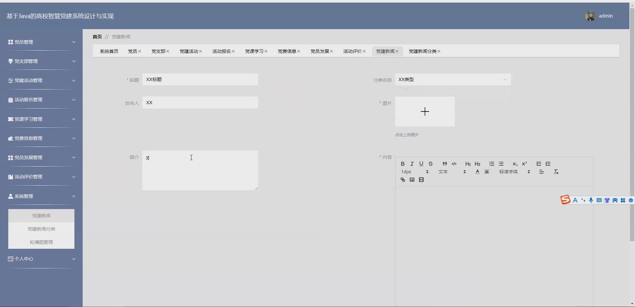Switch to the 党建活动 tab
The height and width of the screenshot is (307, 635).
(x=189, y=51)
